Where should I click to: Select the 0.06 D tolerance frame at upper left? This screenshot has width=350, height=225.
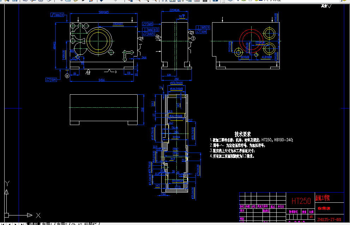tap(58, 15)
